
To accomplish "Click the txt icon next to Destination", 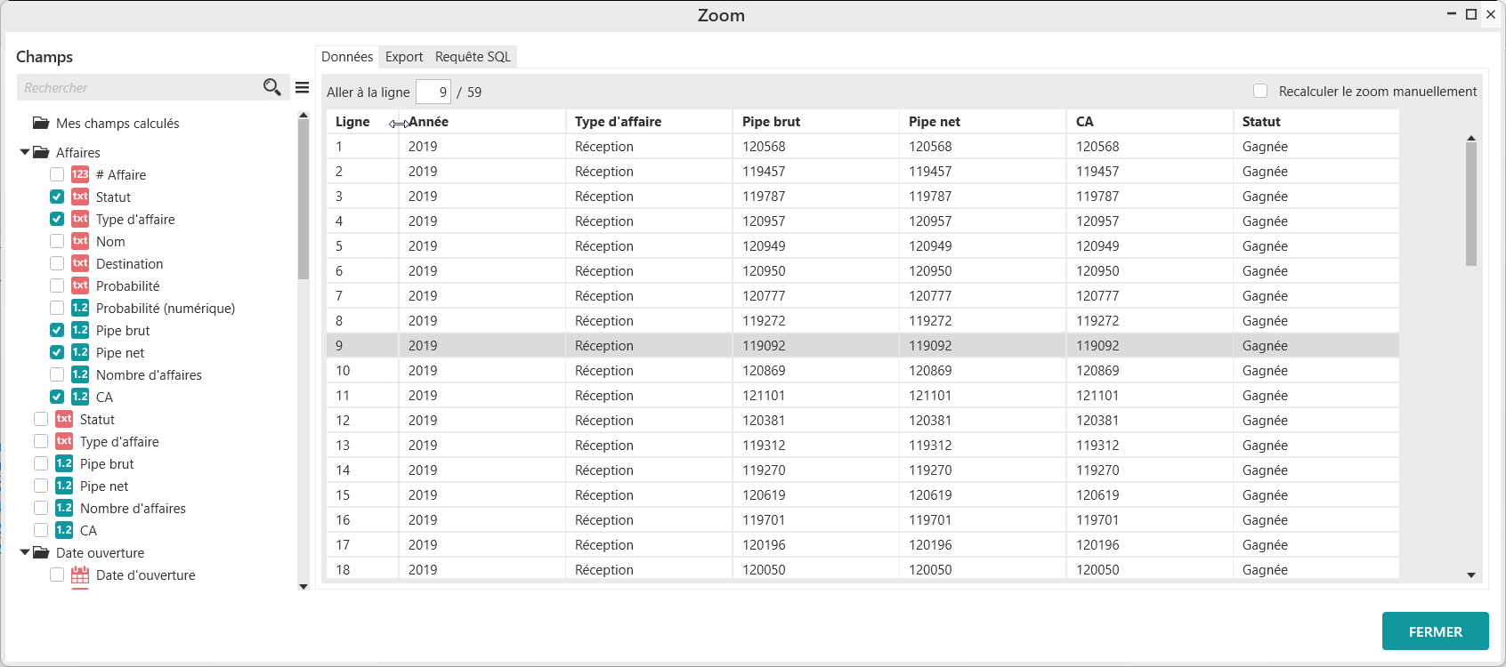I will tap(80, 263).
